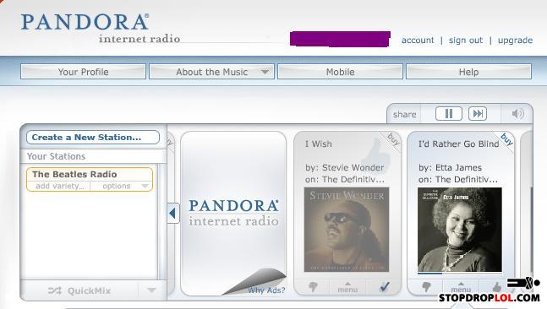Click the volume speaker icon
547x309 pixels.
pyautogui.click(x=517, y=114)
